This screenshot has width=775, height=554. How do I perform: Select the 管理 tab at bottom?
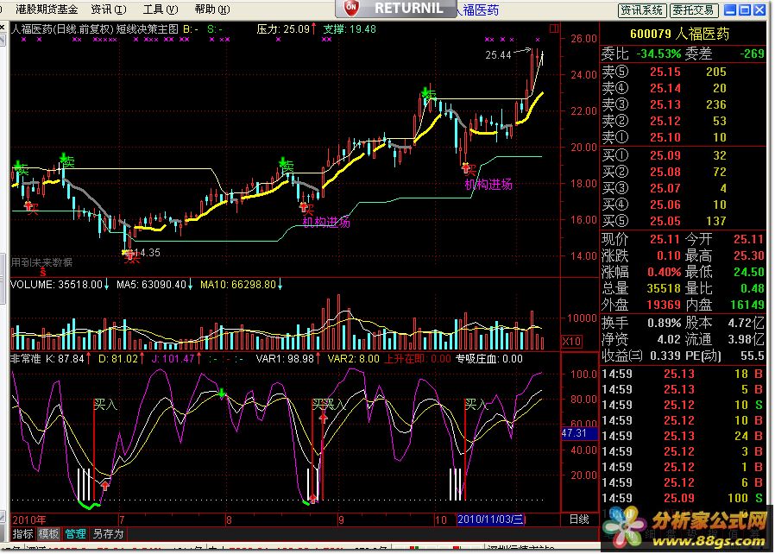75,534
